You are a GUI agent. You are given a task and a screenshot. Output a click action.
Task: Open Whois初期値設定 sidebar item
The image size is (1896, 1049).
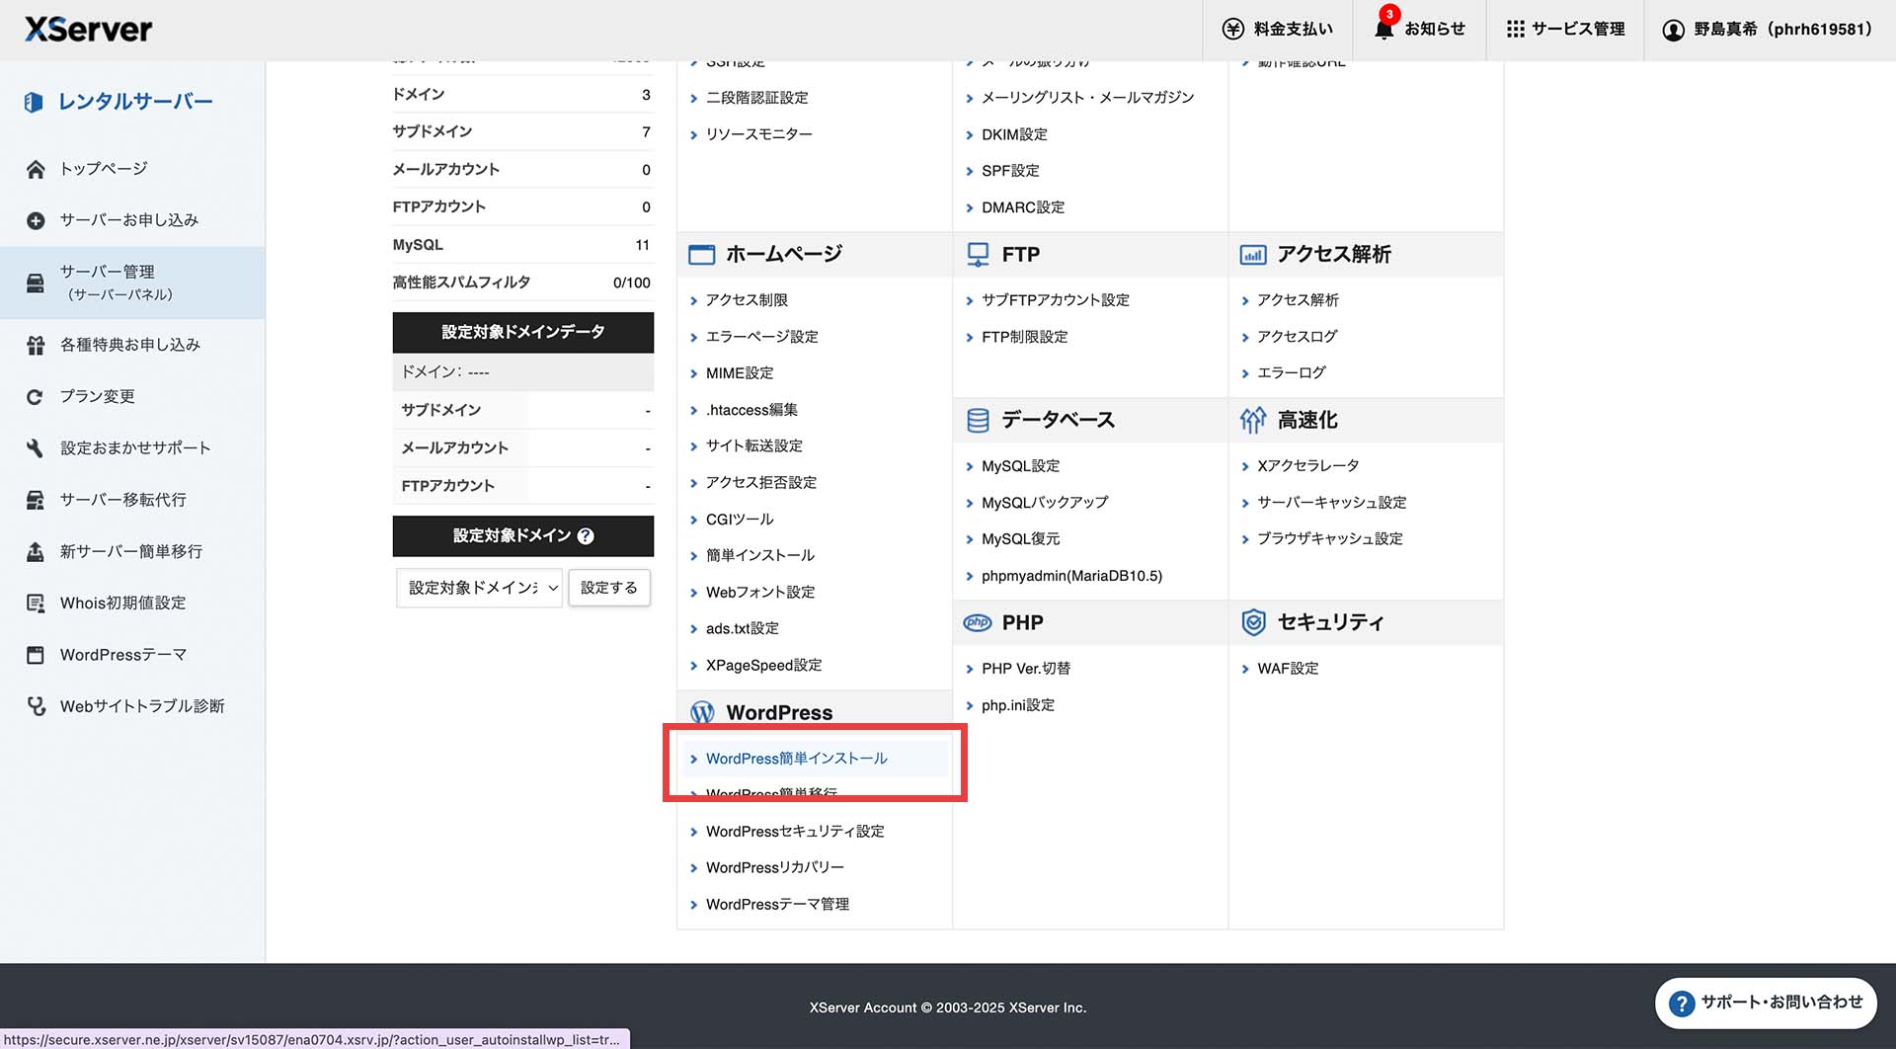(x=122, y=604)
